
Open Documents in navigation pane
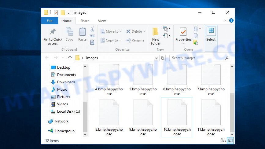[63, 75]
